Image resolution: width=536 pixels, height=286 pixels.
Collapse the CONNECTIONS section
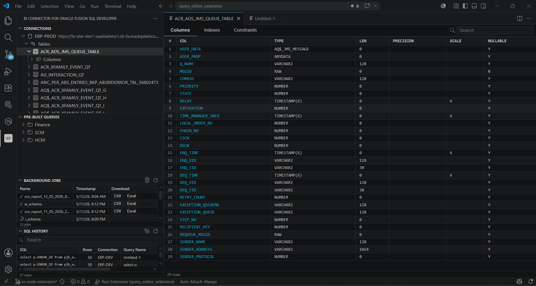(x=20, y=28)
